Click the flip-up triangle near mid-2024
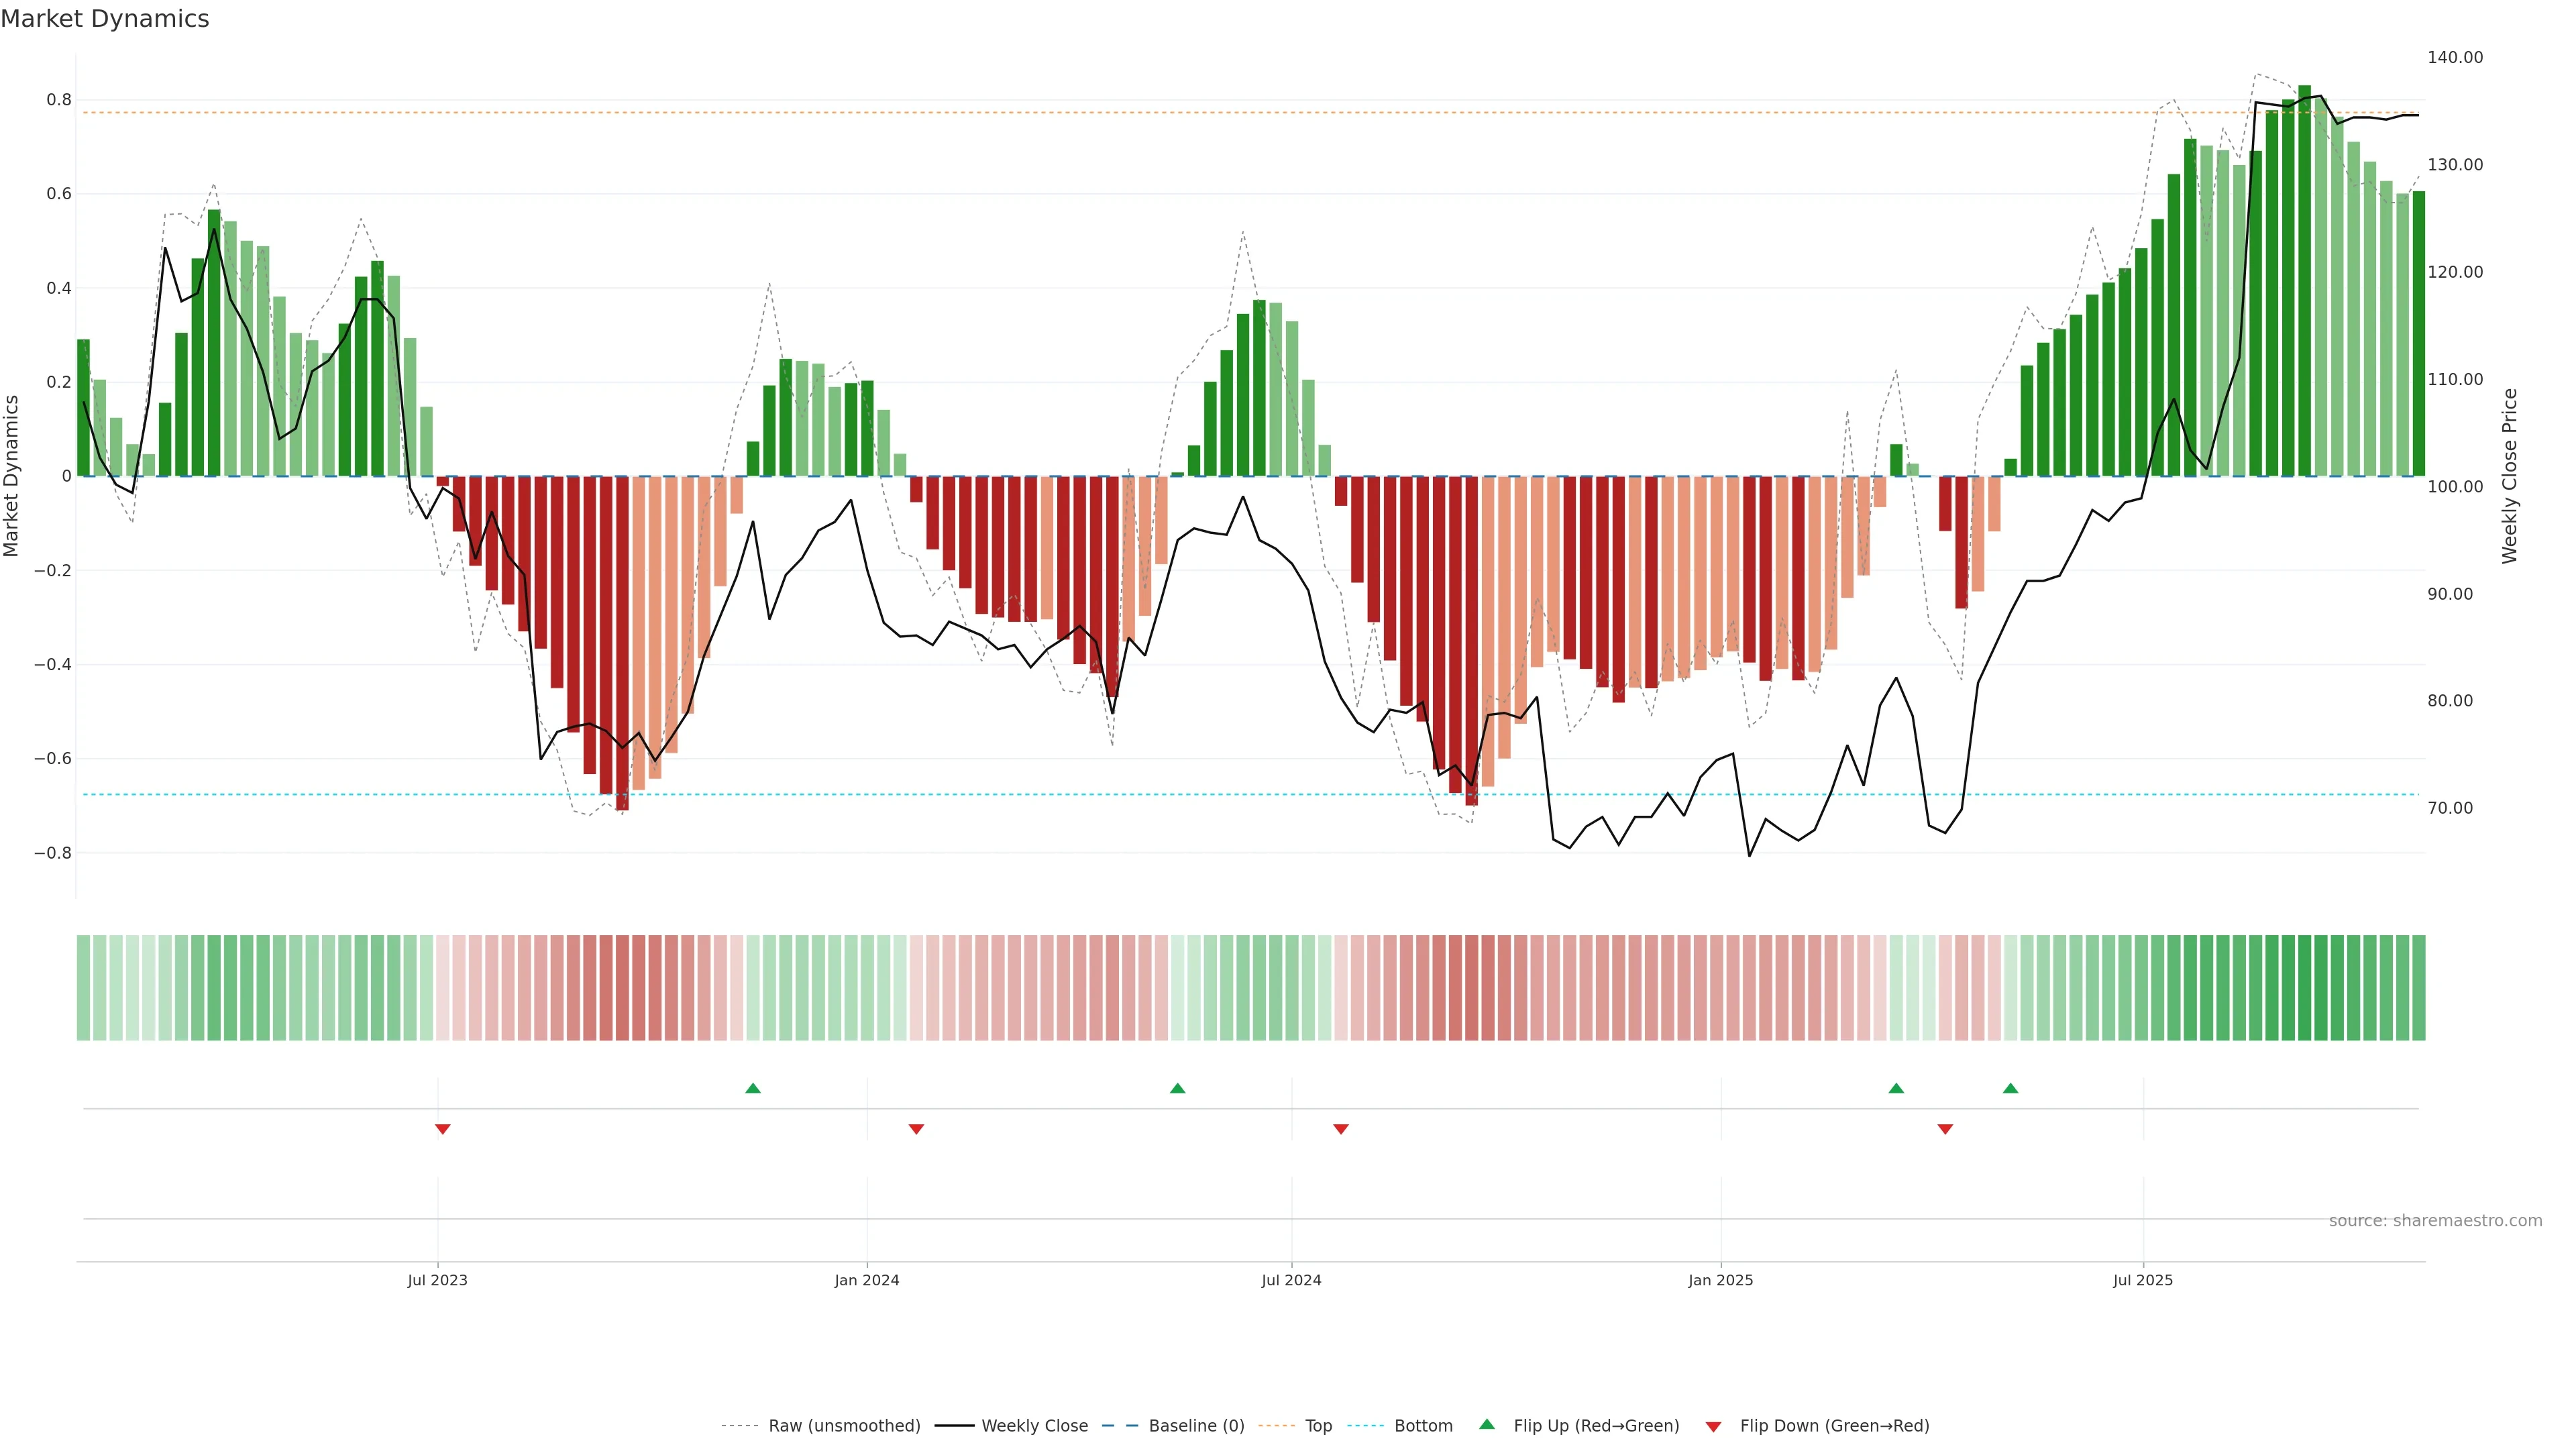This screenshot has width=2576, height=1449. [x=1177, y=1088]
